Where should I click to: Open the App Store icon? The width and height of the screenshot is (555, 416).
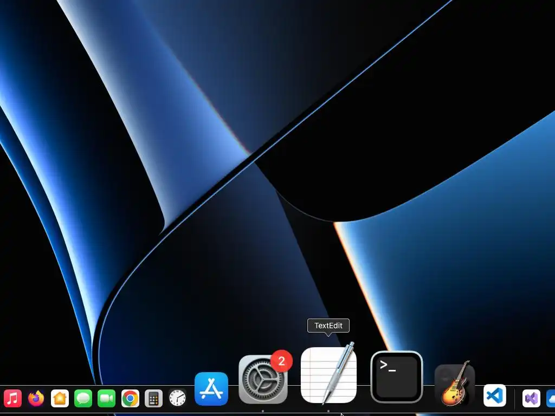[211, 389]
